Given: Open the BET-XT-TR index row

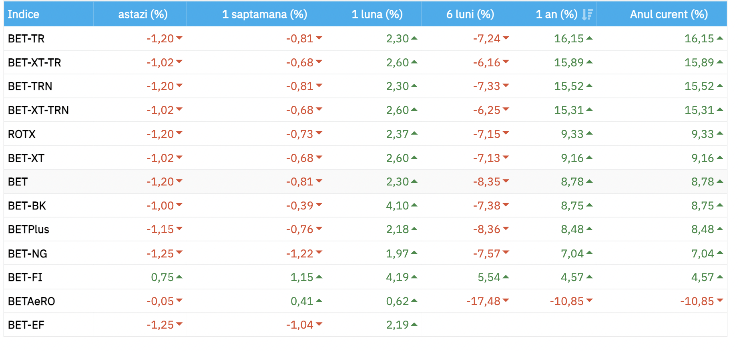Looking at the screenshot, I should tap(34, 63).
